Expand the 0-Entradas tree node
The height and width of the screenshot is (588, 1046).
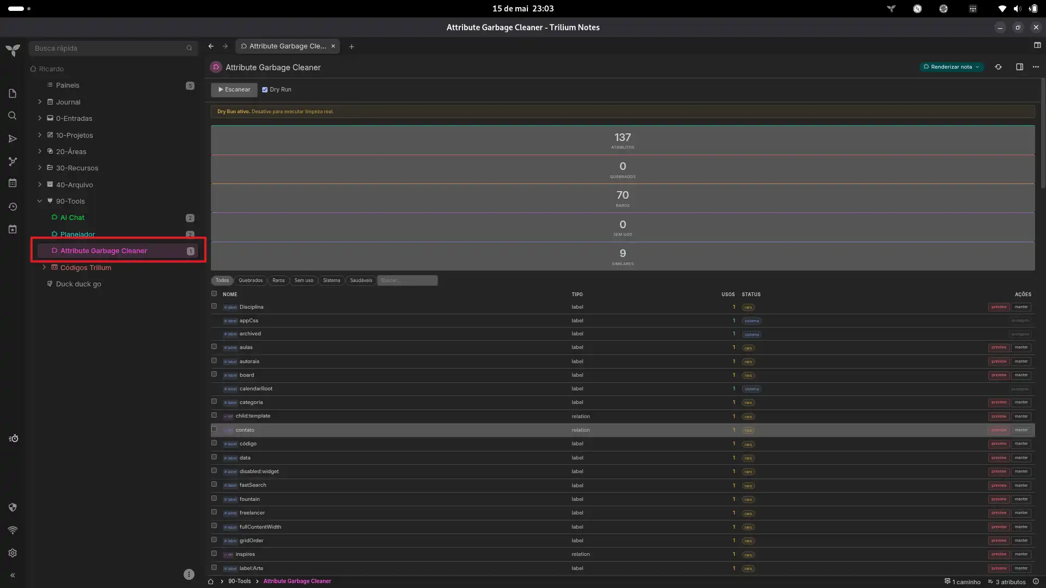40,118
